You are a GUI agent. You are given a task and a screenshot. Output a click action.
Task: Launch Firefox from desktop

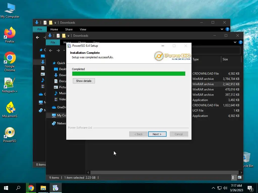(10, 35)
